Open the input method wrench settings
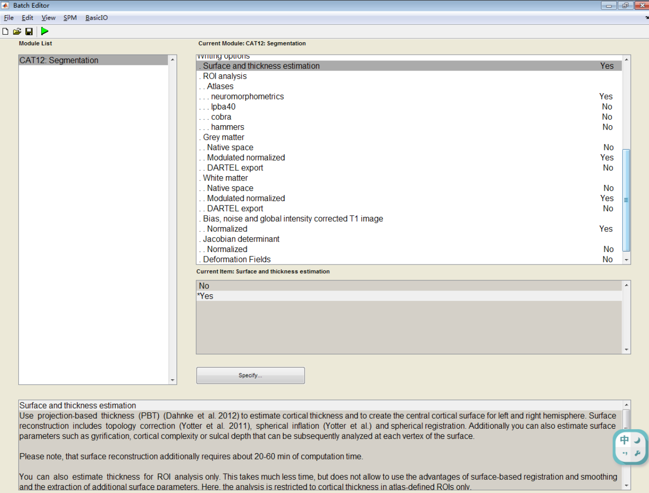Viewport: 649px width, 493px height. point(637,453)
